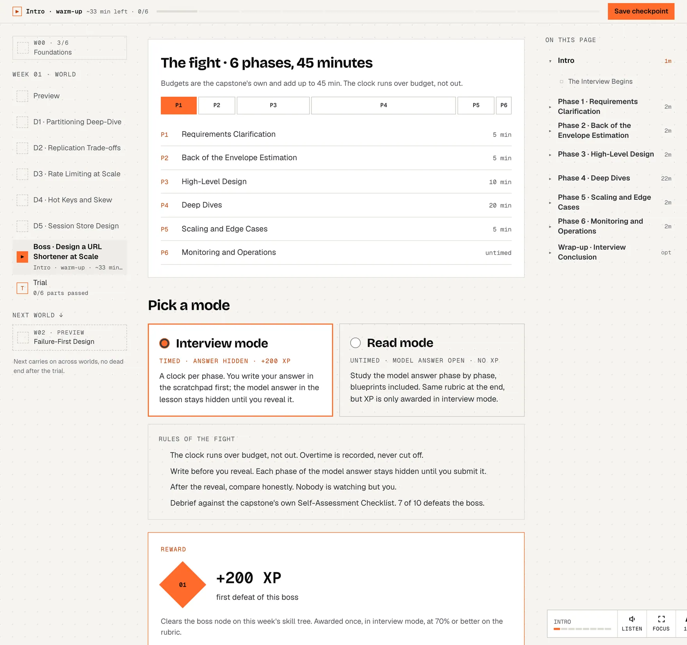The width and height of the screenshot is (687, 645).
Task: Open The Interview Begins link
Action: tap(600, 82)
